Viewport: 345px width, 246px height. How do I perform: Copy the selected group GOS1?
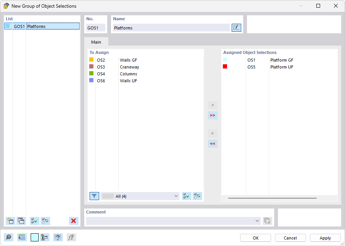[21, 221]
